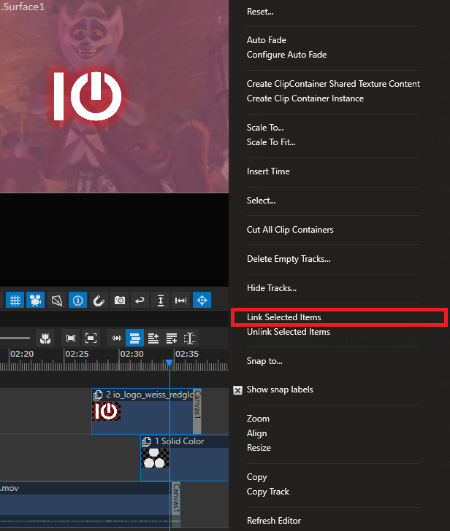Image resolution: width=450 pixels, height=531 pixels.
Task: Toggle the Show snap labels checkbox
Action: 237,390
